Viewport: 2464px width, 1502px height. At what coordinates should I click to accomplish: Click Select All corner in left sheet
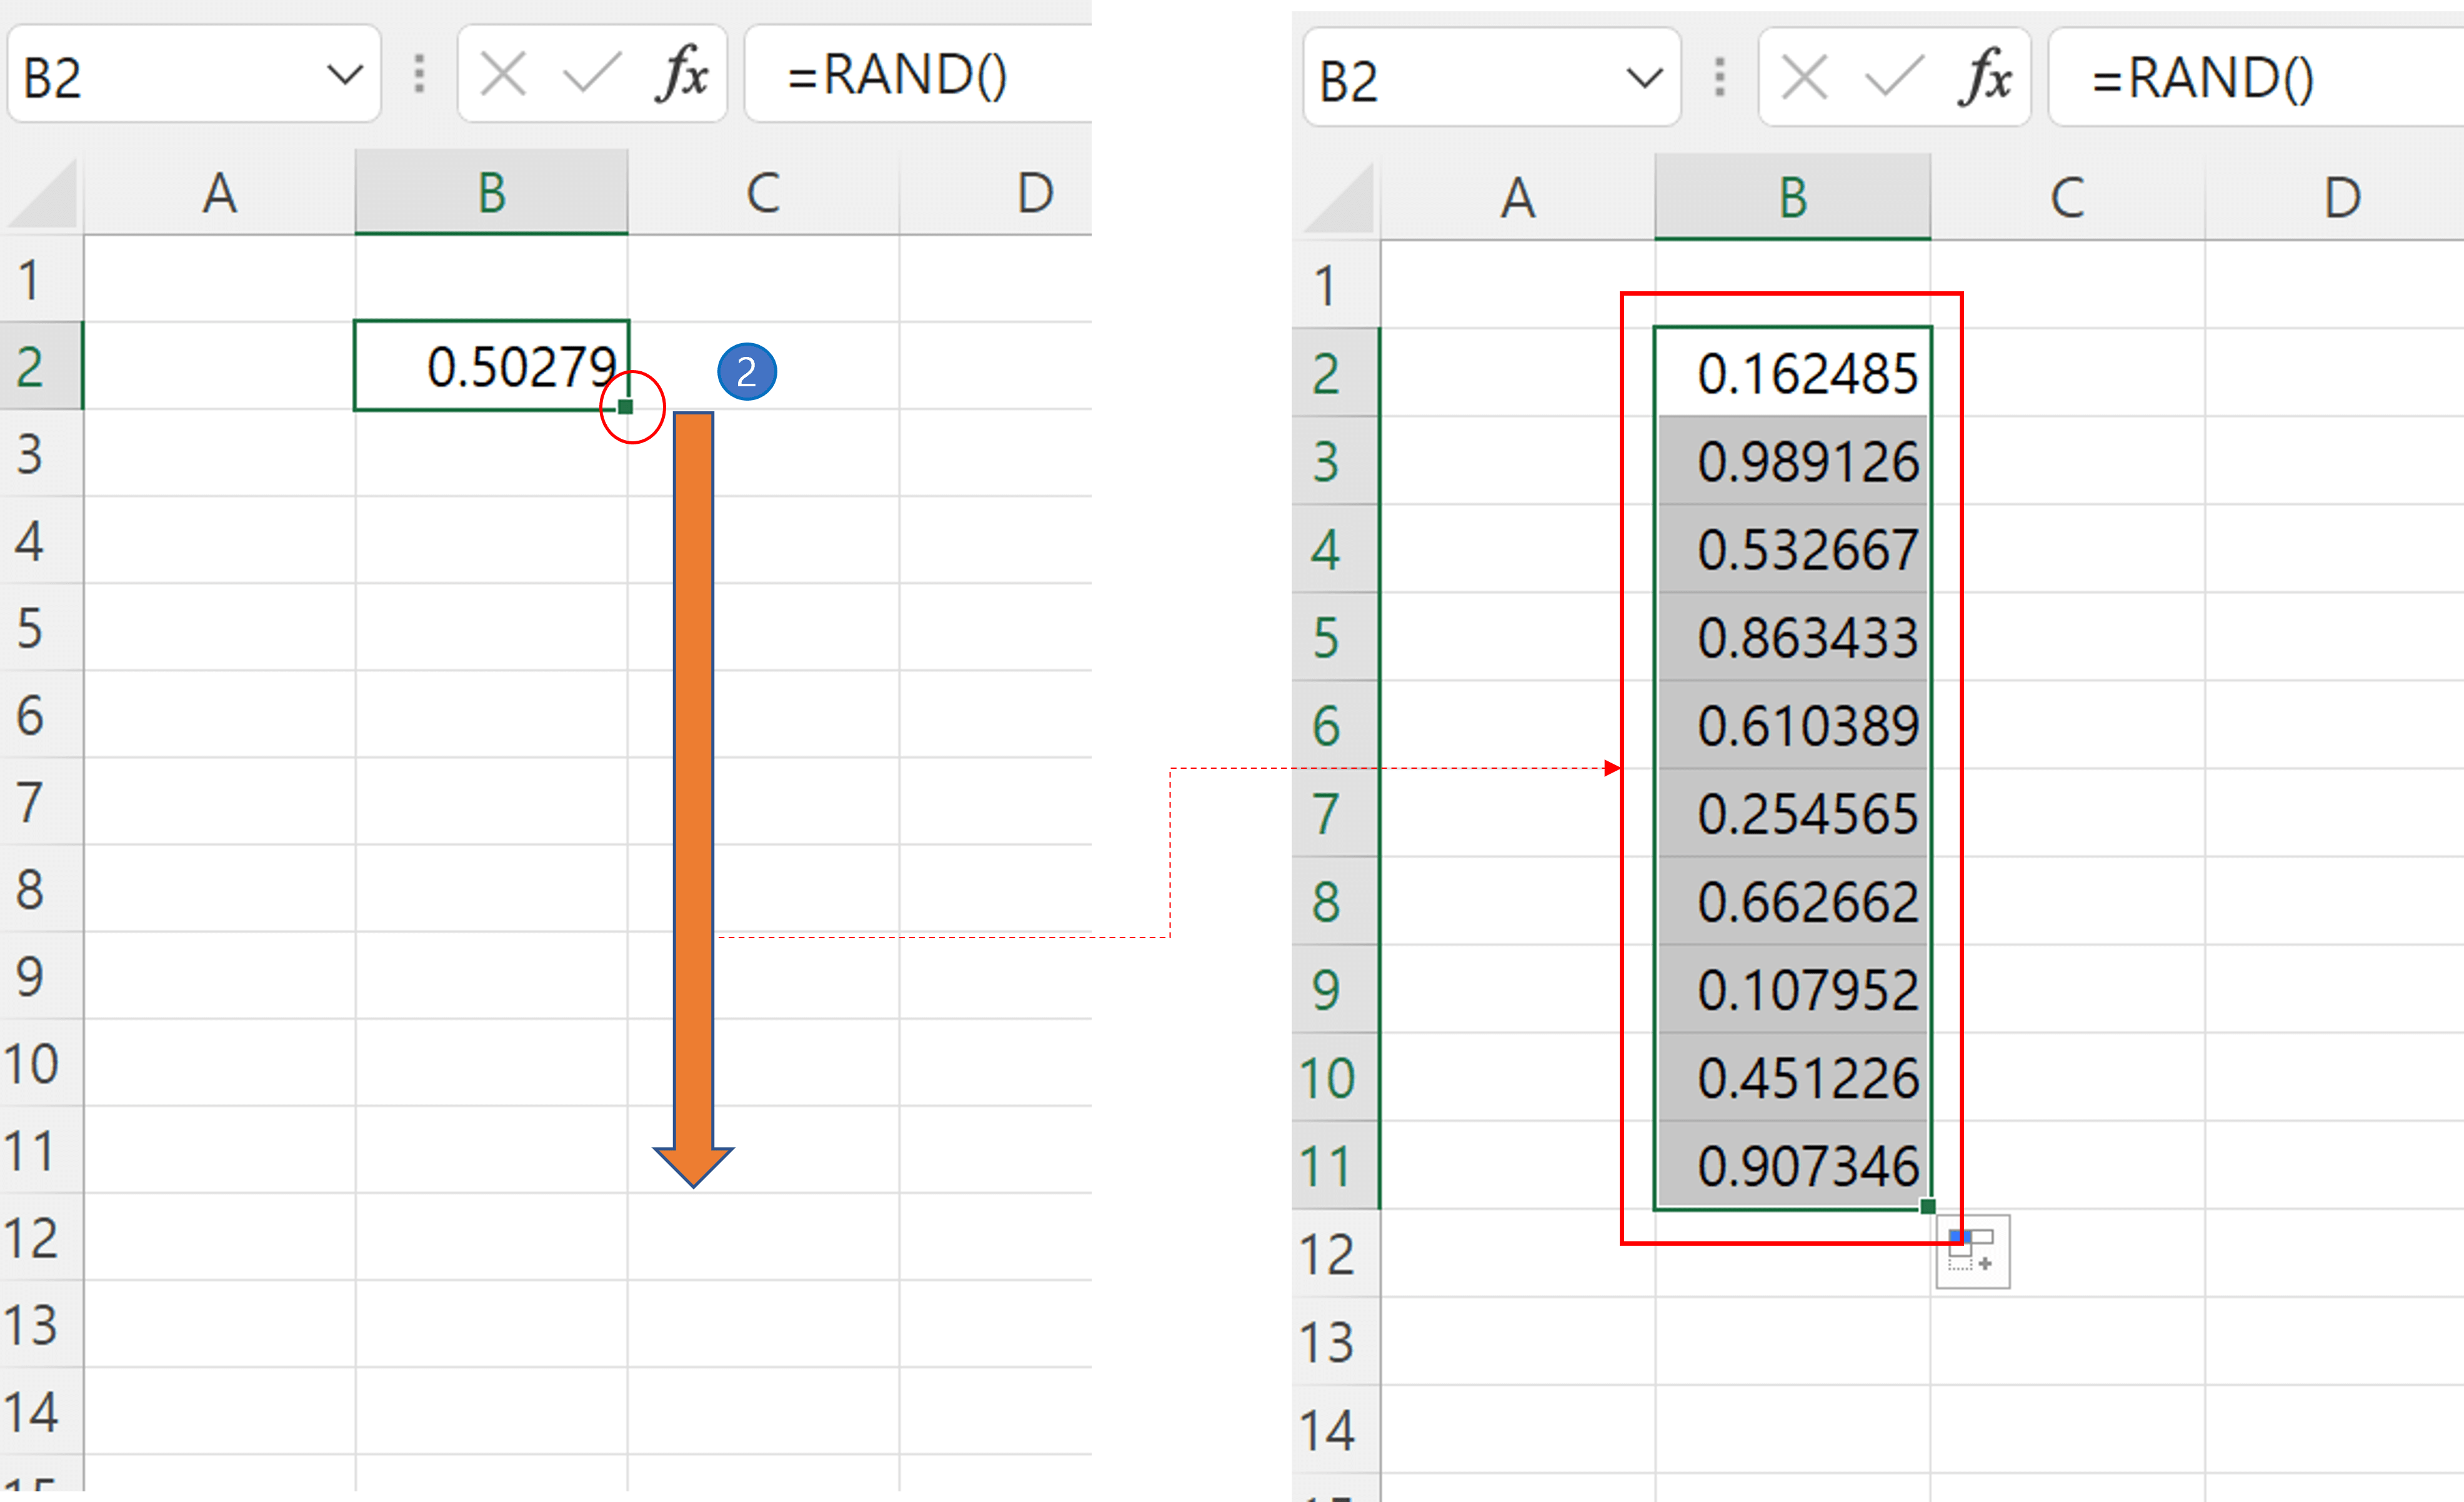tap(43, 192)
